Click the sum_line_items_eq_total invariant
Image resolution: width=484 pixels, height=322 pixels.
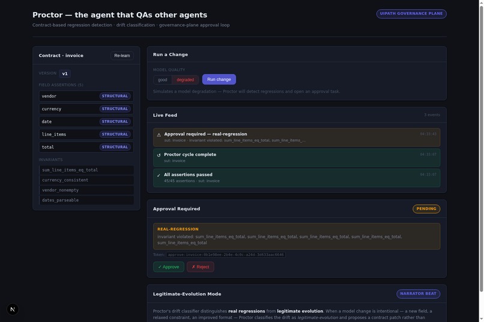pyautogui.click(x=86, y=170)
